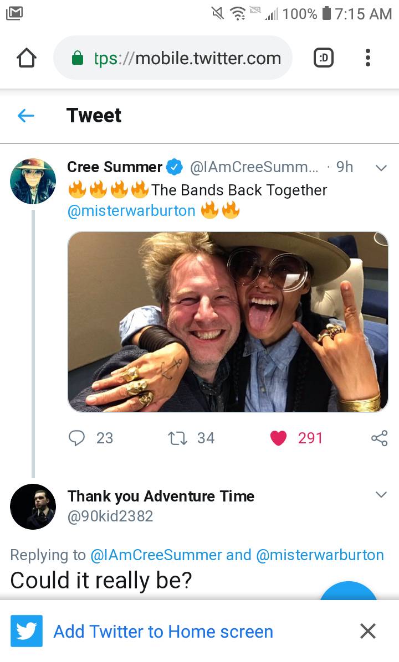
Task: Dismiss the Add to Home screen banner
Action: pyautogui.click(x=367, y=631)
